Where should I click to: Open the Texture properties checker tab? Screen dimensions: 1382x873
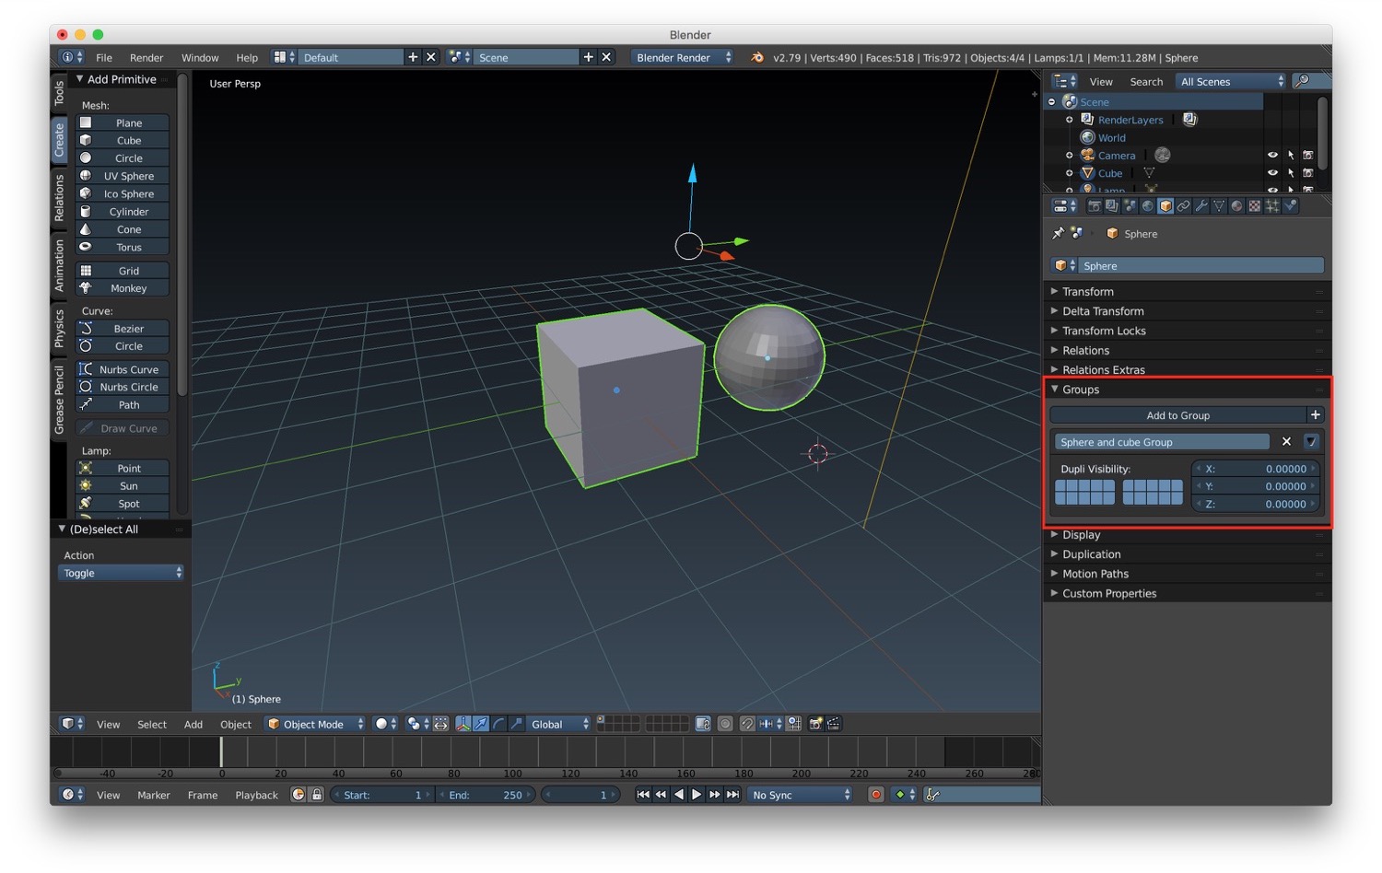1254,206
